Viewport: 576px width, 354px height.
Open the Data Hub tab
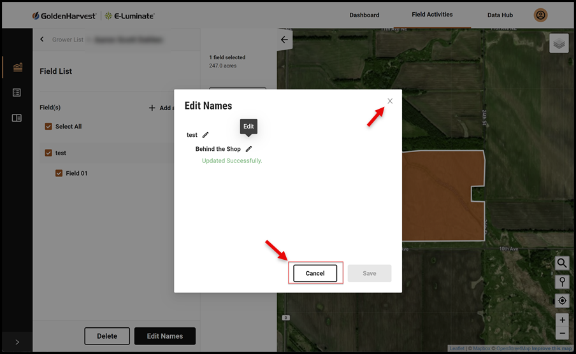500,15
